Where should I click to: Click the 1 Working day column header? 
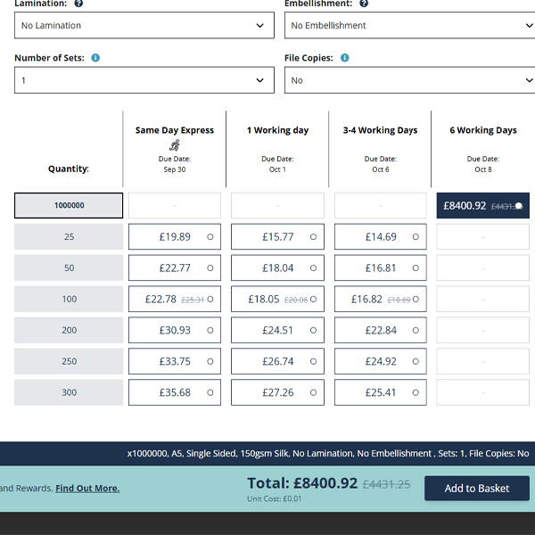(277, 130)
